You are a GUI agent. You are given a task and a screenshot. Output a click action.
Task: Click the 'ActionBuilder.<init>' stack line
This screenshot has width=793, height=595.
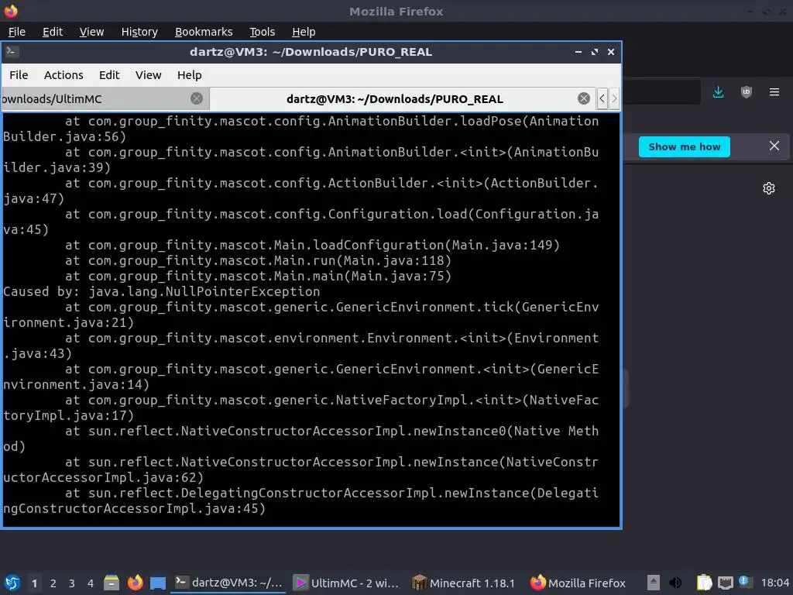[301, 191]
